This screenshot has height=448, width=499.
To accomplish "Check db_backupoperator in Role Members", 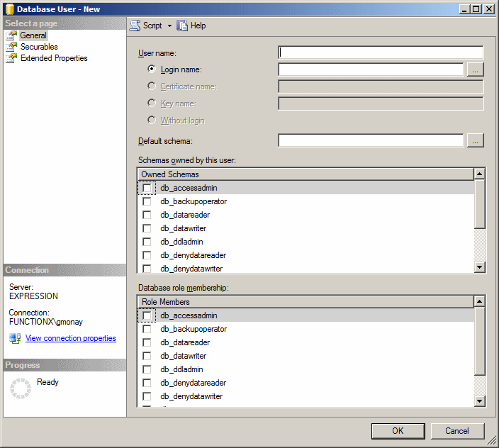I will (x=147, y=329).
